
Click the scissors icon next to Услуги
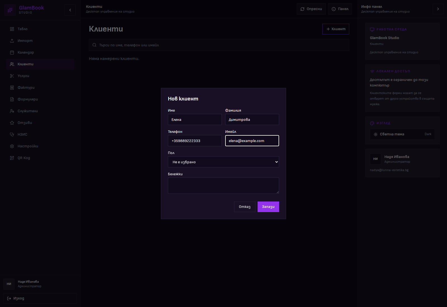(x=12, y=76)
